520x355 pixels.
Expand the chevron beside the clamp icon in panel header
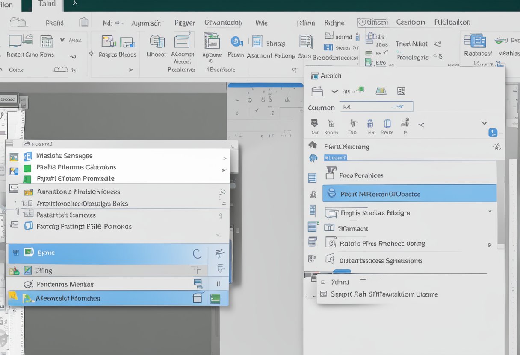pos(334,91)
